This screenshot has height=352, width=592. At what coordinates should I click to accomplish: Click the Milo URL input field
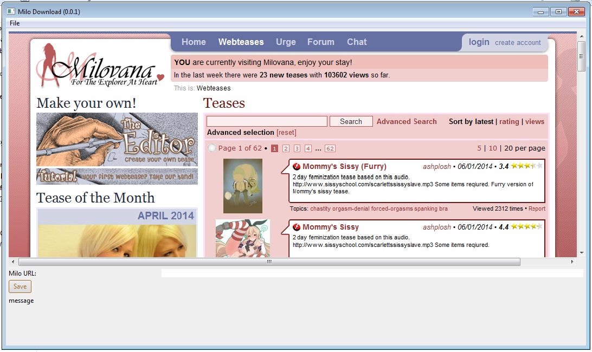372,273
